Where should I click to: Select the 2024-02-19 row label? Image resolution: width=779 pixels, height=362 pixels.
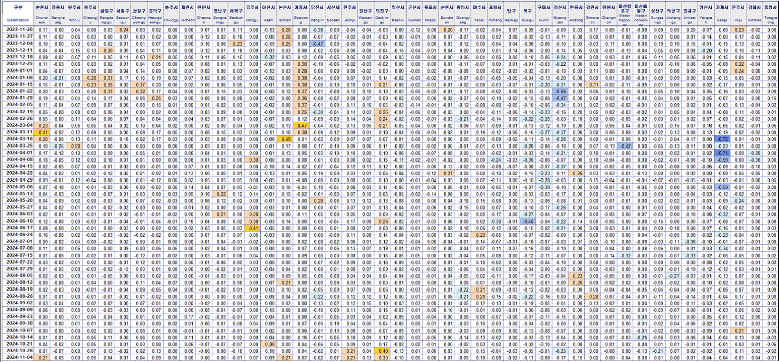point(17,111)
